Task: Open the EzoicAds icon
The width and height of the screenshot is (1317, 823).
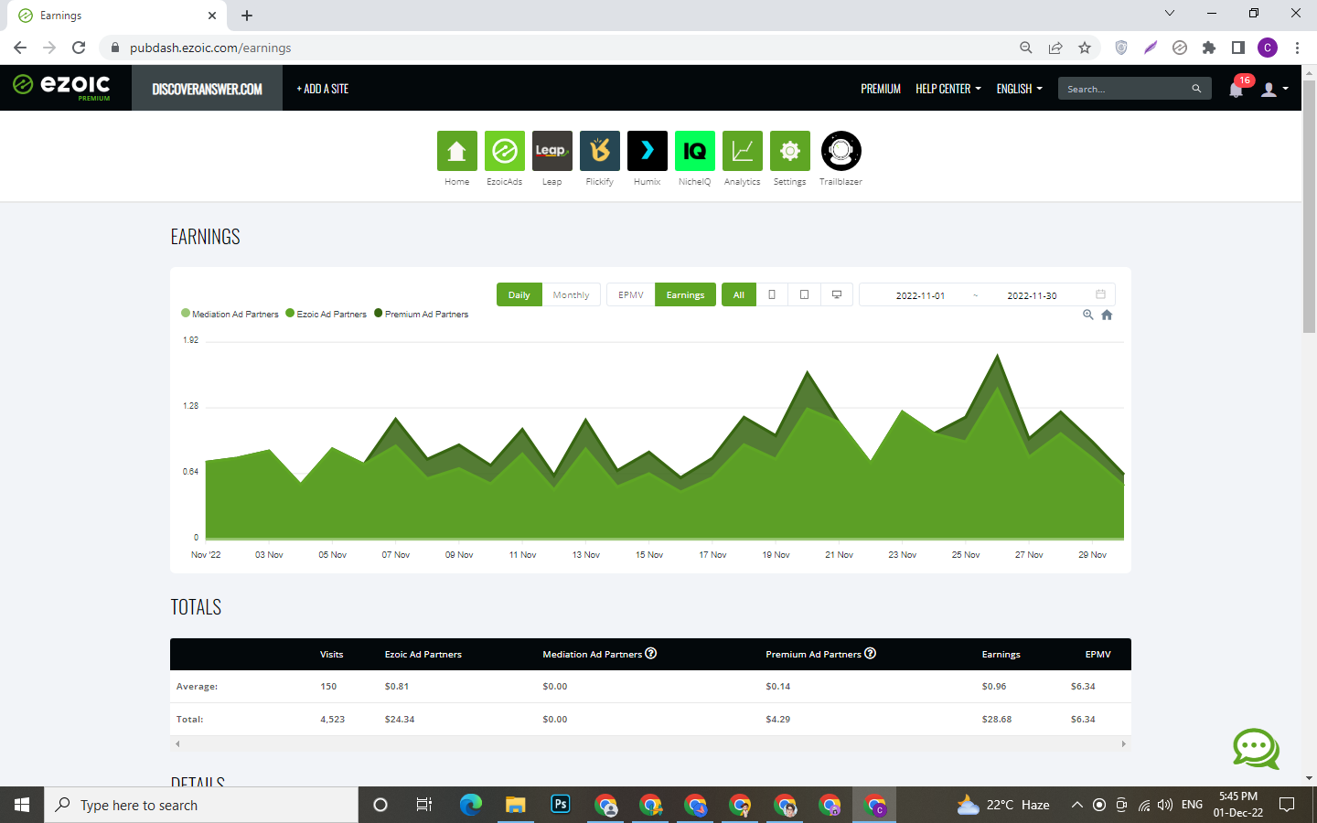Action: (504, 151)
